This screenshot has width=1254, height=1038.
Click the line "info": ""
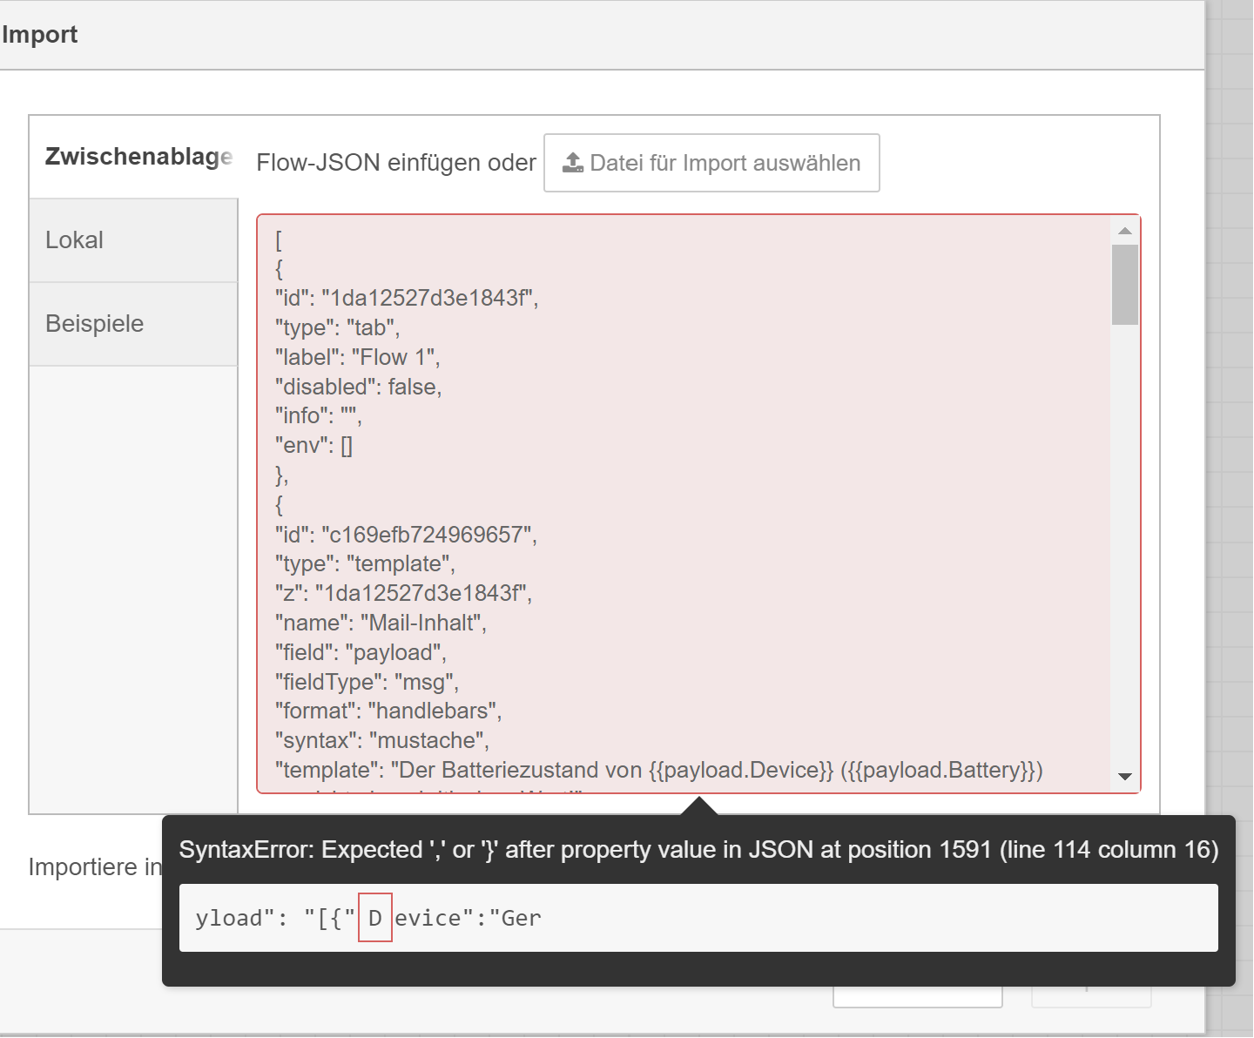pyautogui.click(x=319, y=415)
